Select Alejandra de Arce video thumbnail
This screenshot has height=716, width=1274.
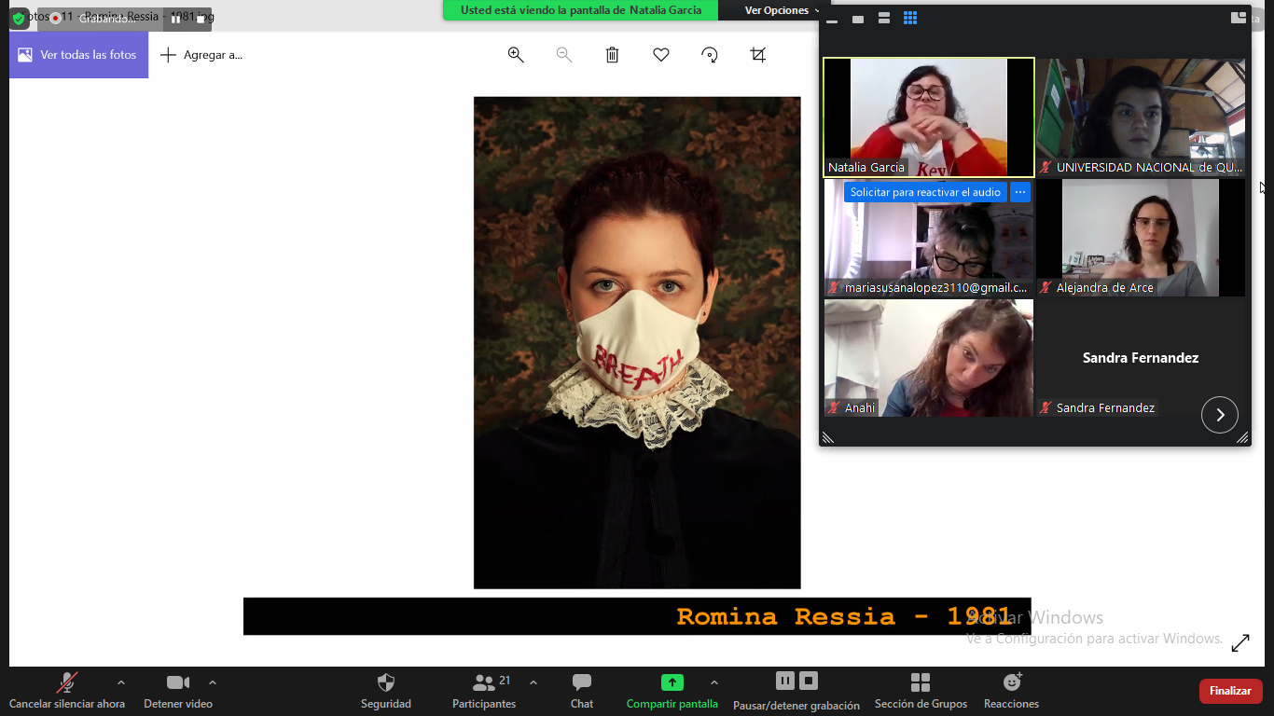point(1140,237)
